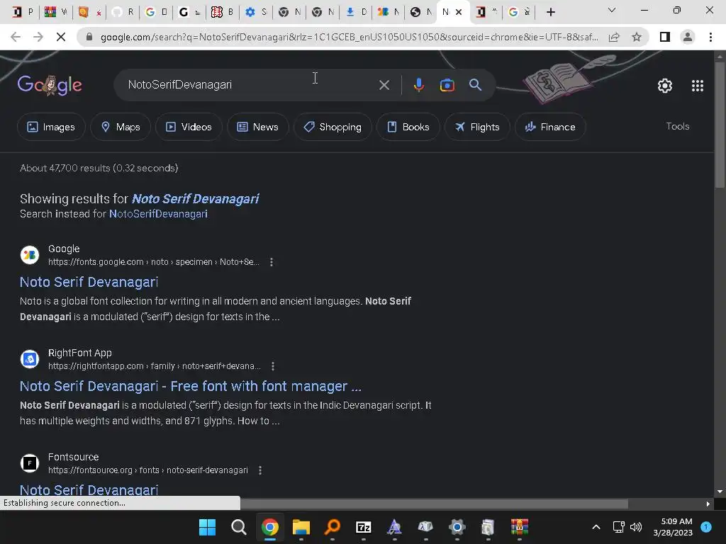
Task: Filter results by Flights
Action: tap(477, 127)
